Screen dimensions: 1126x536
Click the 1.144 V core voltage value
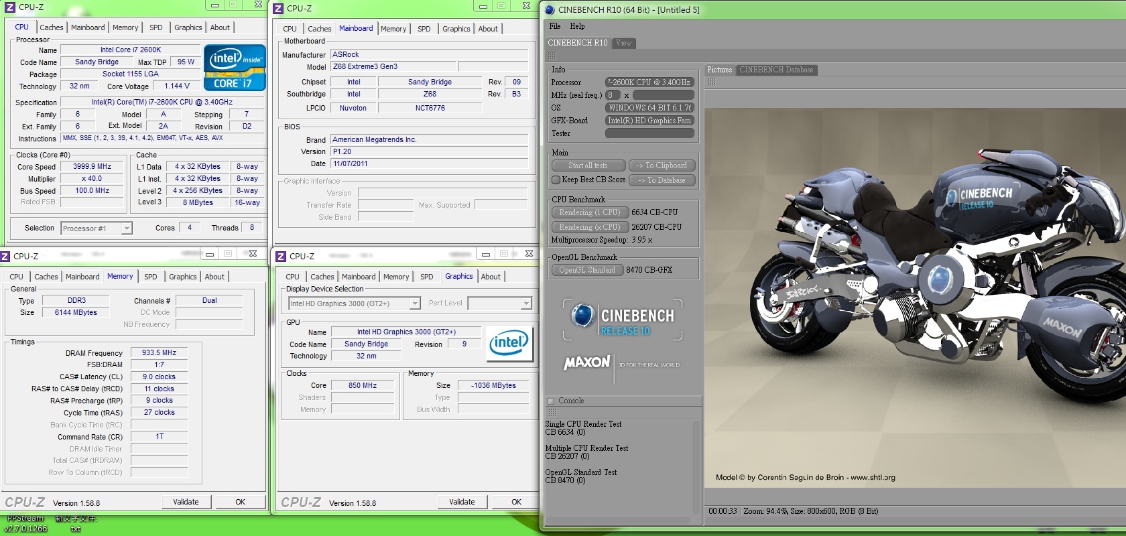coord(178,86)
